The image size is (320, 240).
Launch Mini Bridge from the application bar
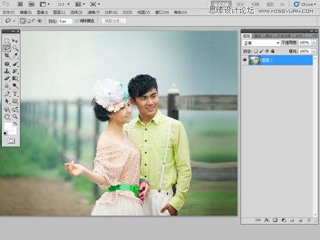(31, 4)
